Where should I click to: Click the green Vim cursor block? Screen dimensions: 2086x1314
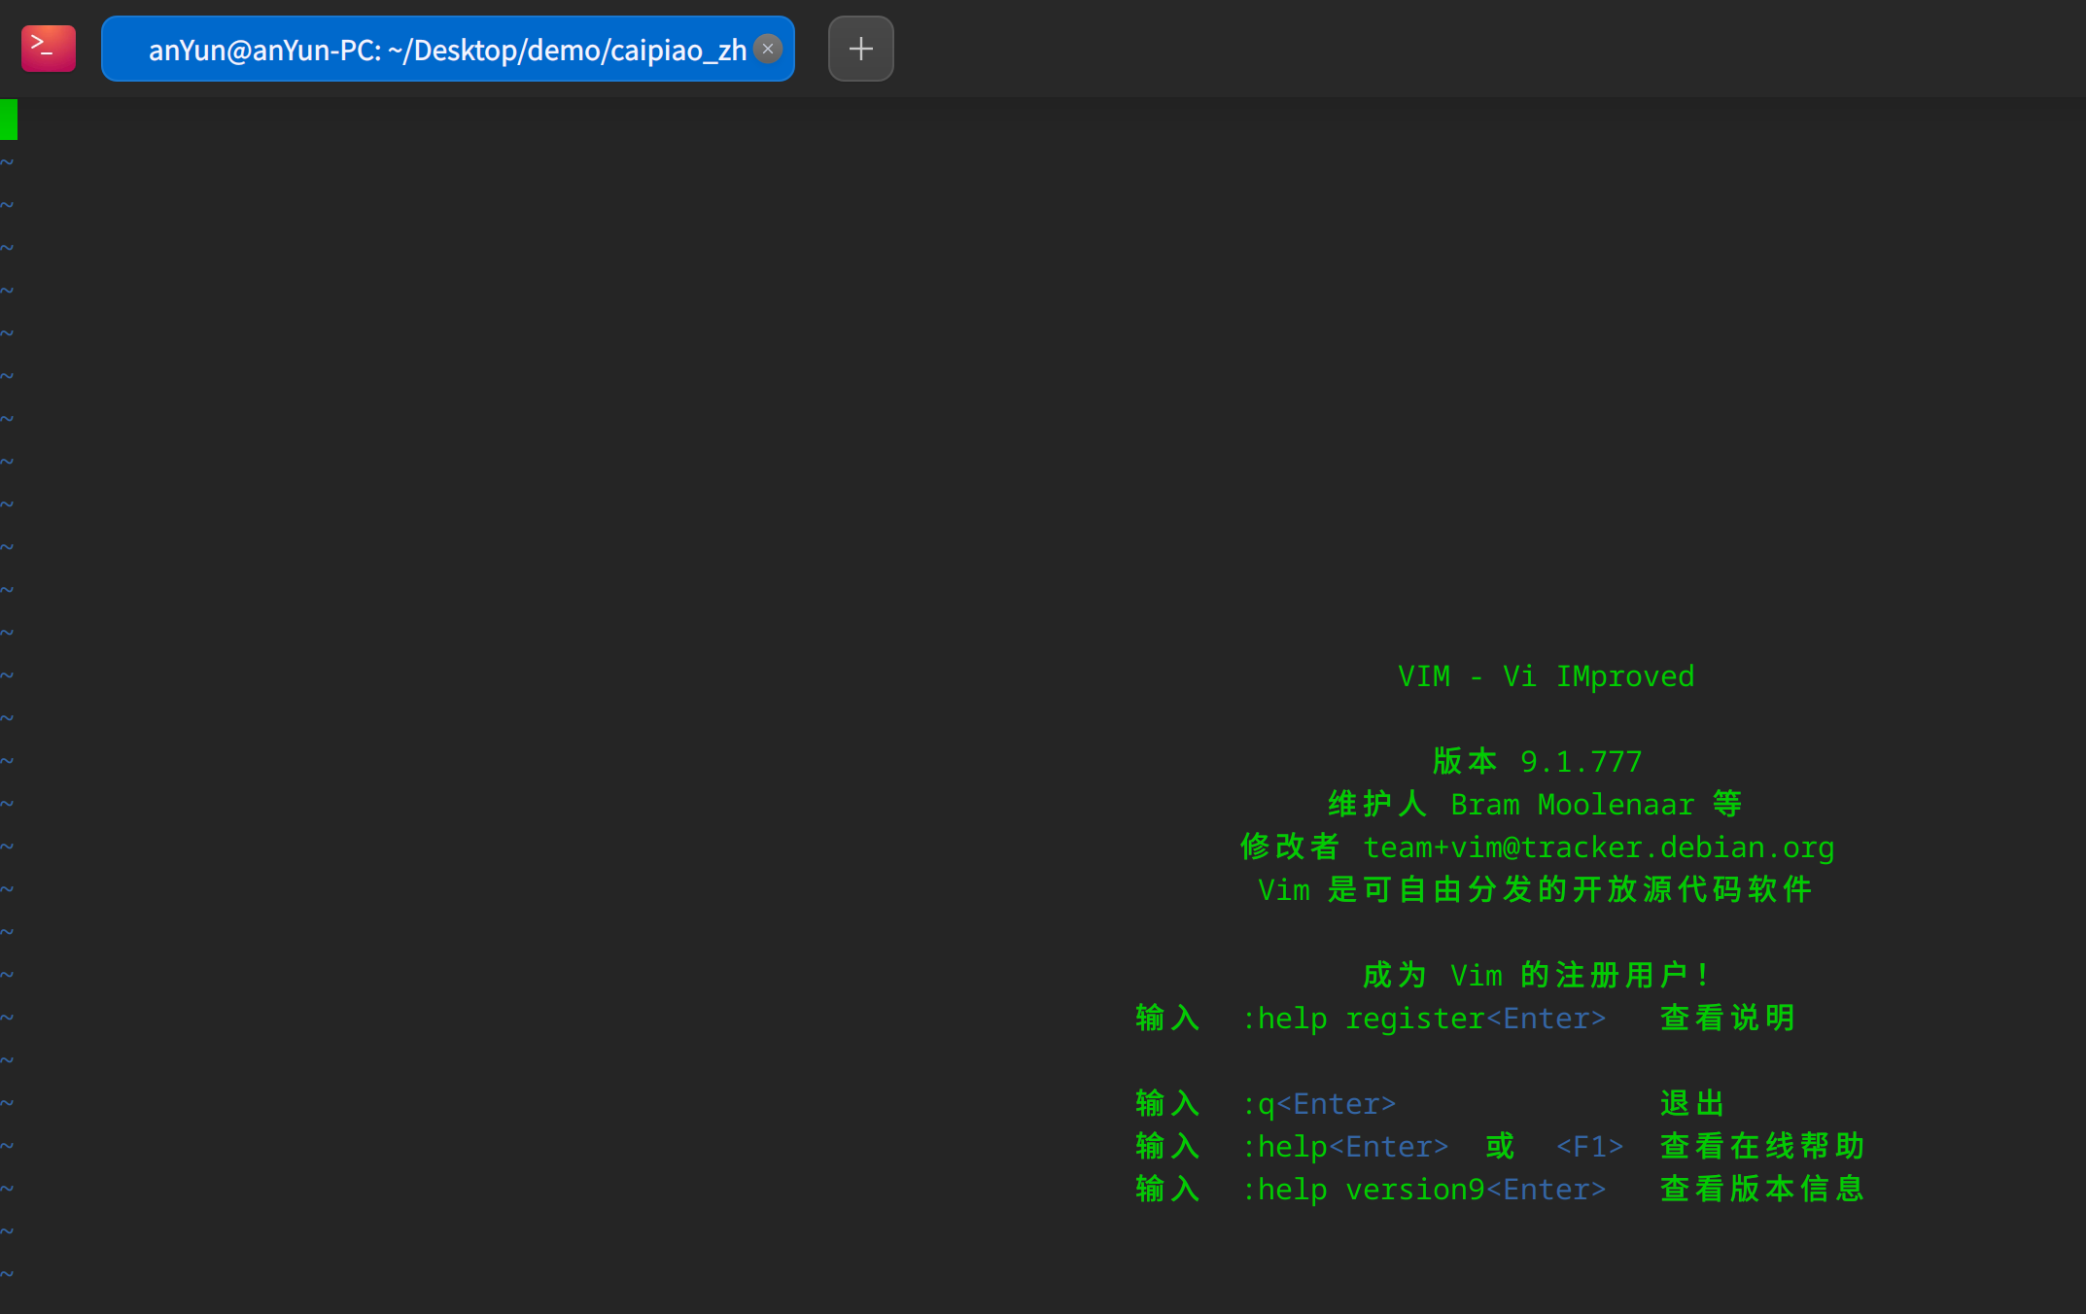(9, 120)
